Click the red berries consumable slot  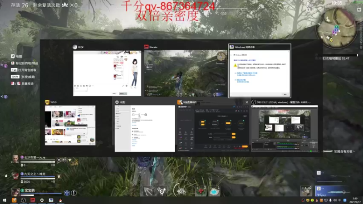[x=201, y=191]
